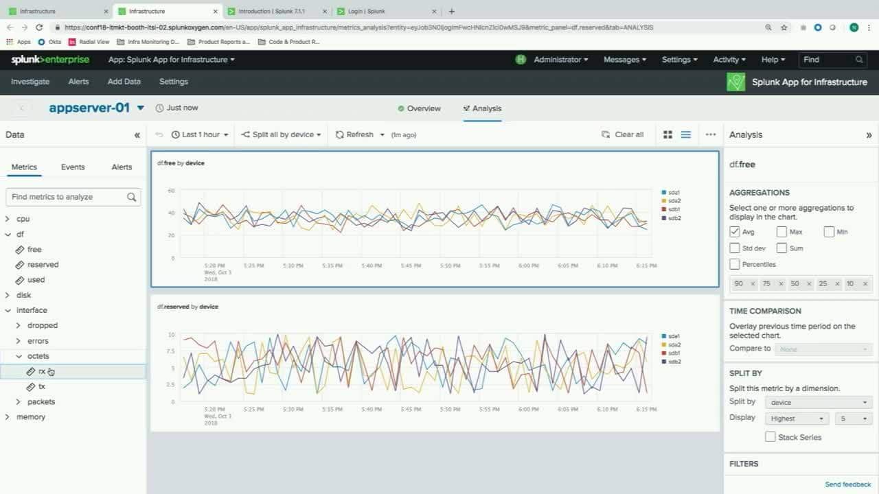Expand the packets tree node

click(19, 402)
